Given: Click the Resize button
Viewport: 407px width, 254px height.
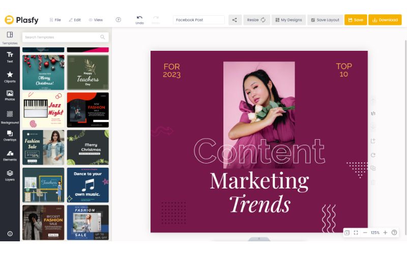Looking at the screenshot, I should pyautogui.click(x=256, y=20).
